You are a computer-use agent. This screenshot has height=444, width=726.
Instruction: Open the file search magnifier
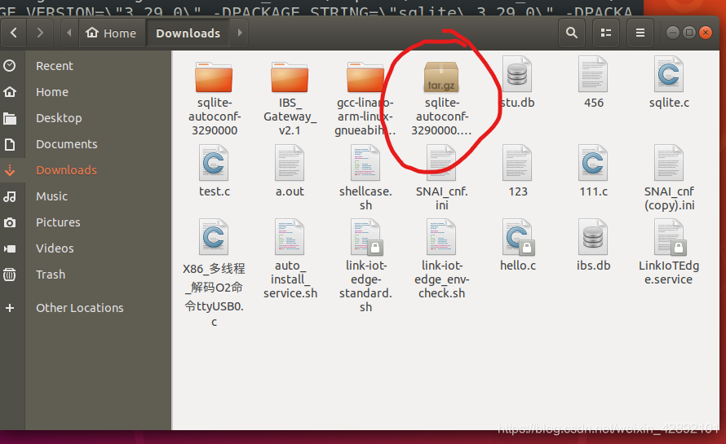572,33
